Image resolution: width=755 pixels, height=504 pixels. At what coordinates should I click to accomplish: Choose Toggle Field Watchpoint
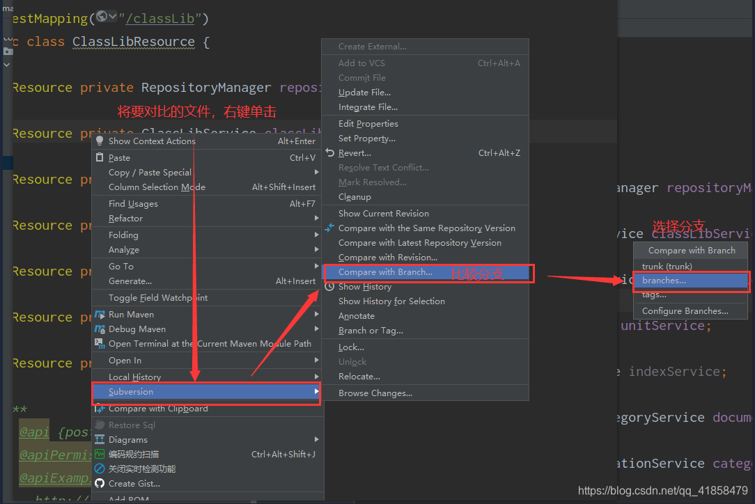[x=207, y=297]
